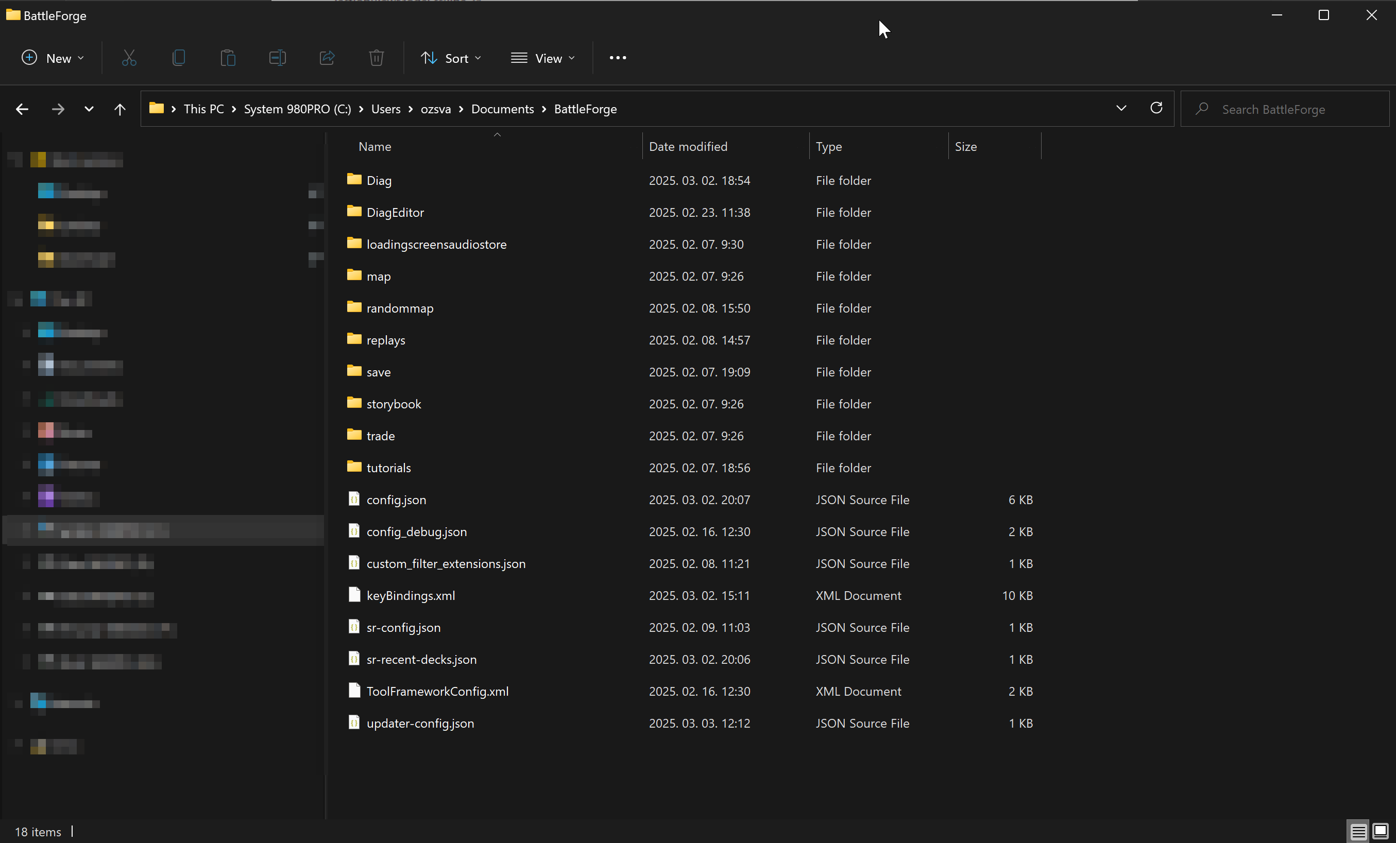
Task: Click in the Search BattleForge field
Action: 1285,109
